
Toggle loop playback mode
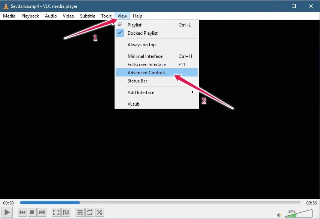pyautogui.click(x=90, y=212)
